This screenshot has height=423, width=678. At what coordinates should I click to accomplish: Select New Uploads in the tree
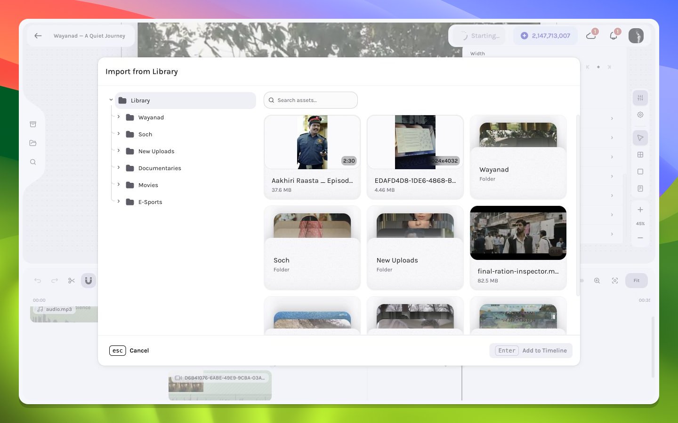(x=189, y=151)
